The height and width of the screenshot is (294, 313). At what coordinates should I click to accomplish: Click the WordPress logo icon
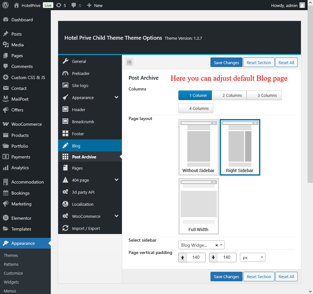5,5
